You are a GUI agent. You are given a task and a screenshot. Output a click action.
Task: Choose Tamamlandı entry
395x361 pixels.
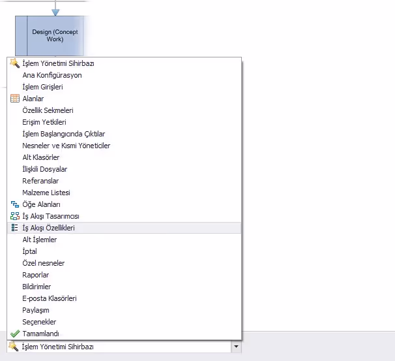click(x=124, y=334)
